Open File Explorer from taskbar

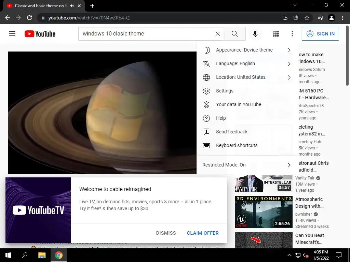(x=42, y=255)
